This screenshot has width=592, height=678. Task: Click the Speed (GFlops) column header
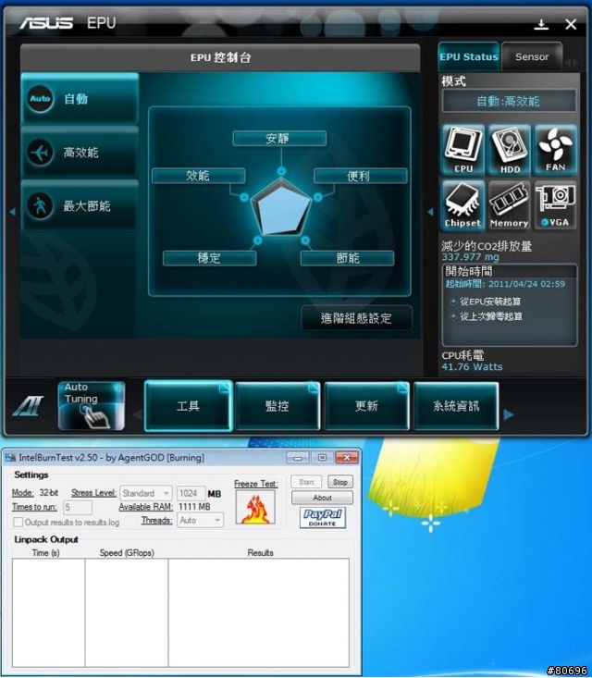(x=127, y=552)
